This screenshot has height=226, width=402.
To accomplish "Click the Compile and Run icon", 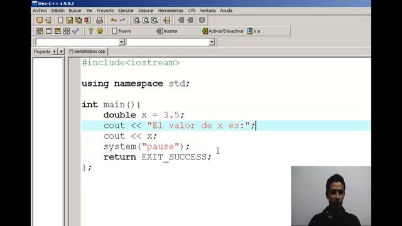I will (57, 31).
